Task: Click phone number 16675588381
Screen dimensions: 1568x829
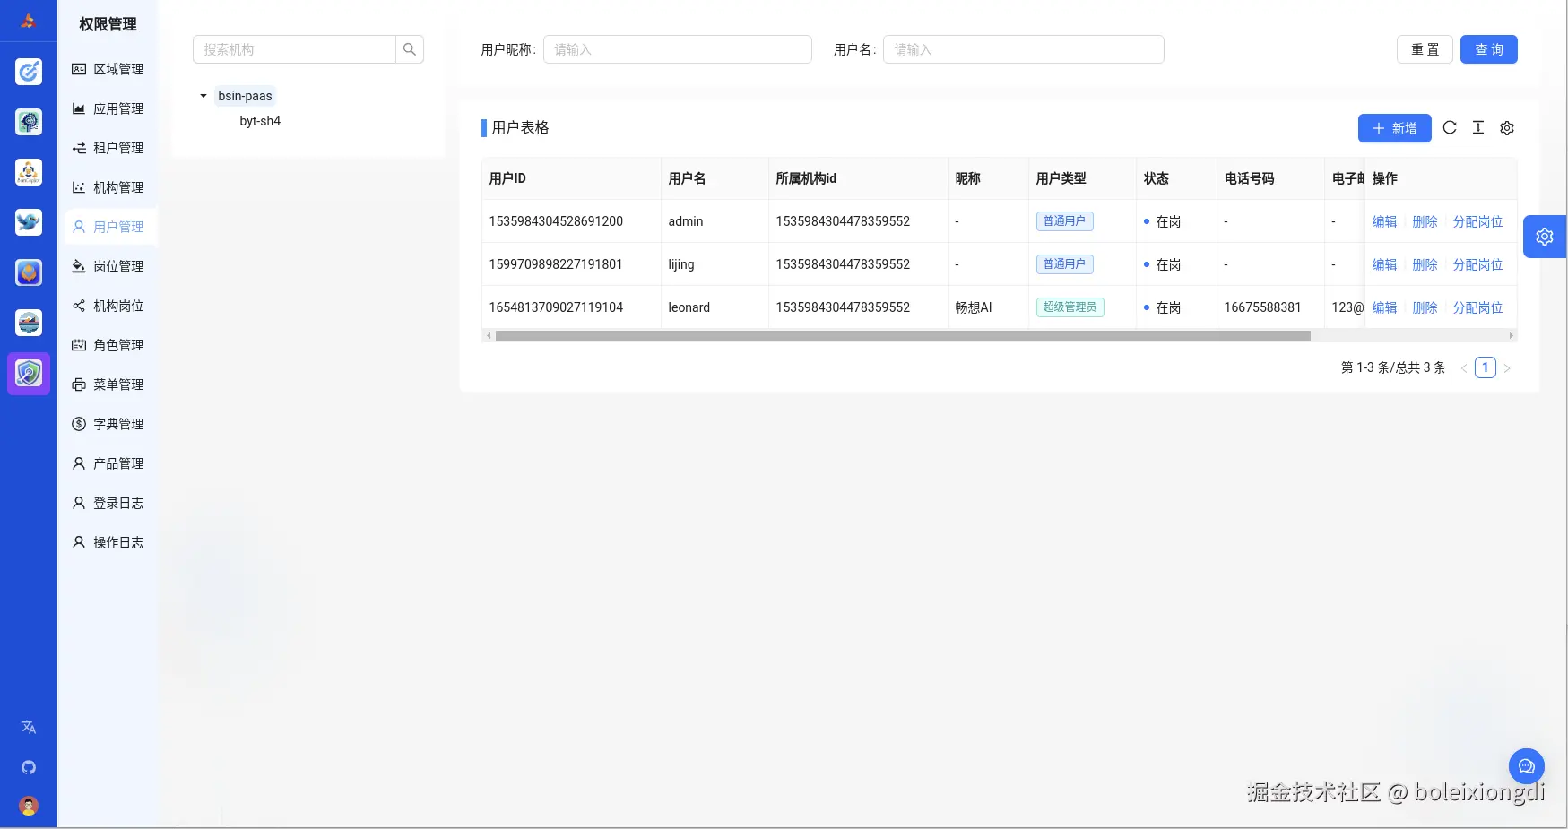Action: [1262, 307]
